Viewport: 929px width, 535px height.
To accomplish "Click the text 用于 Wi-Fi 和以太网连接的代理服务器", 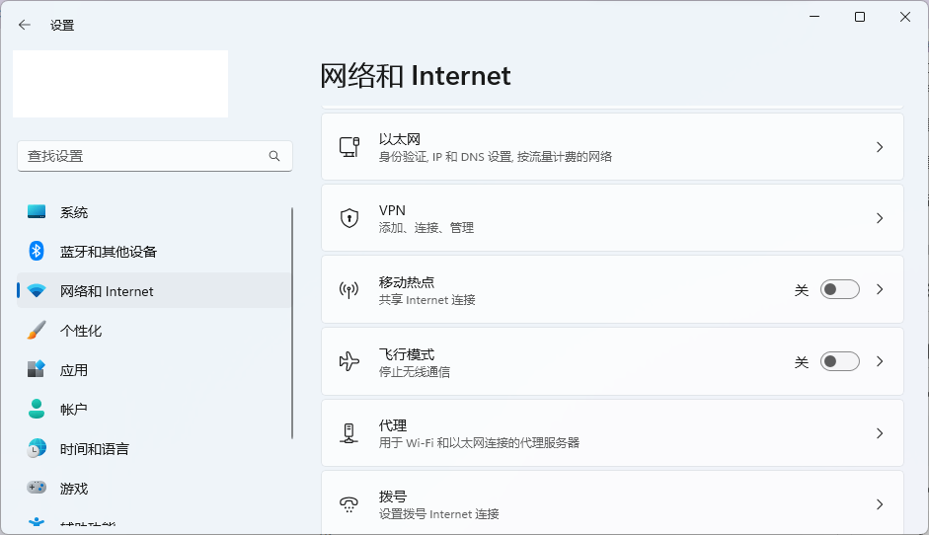I will coord(479,443).
